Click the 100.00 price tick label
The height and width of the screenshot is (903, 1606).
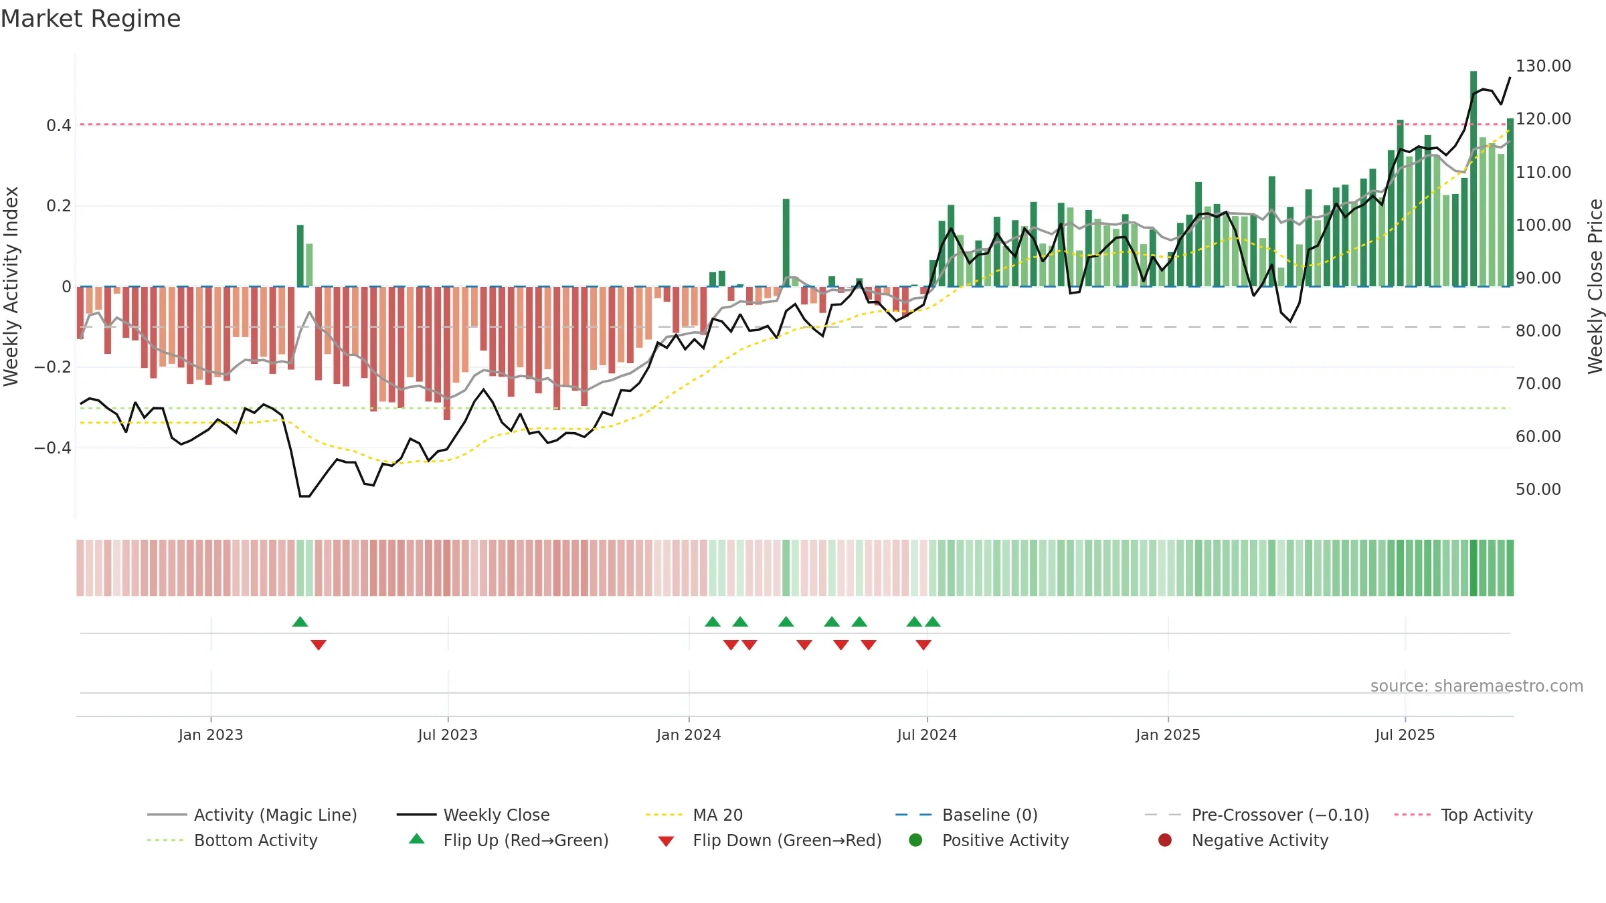tap(1543, 225)
